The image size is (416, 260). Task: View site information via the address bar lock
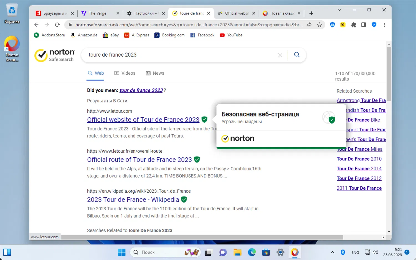click(70, 25)
